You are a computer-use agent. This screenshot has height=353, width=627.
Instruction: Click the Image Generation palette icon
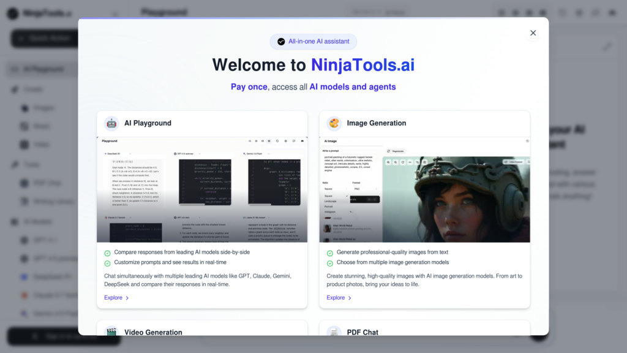334,123
